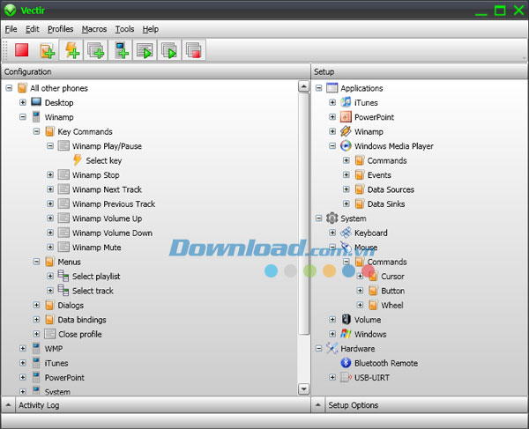Expand the Keyboard node under System
Image resolution: width=529 pixels, height=429 pixels.
332,233
